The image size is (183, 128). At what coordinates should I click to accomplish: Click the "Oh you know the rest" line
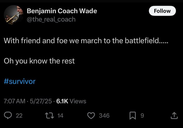(39, 61)
